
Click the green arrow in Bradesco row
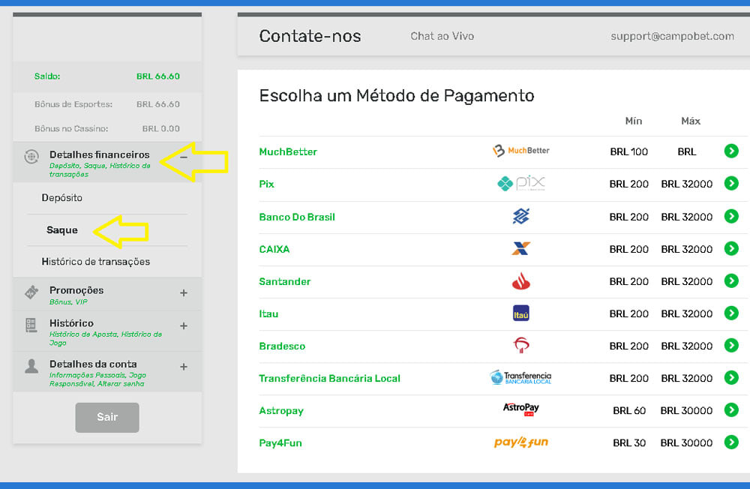tap(730, 345)
